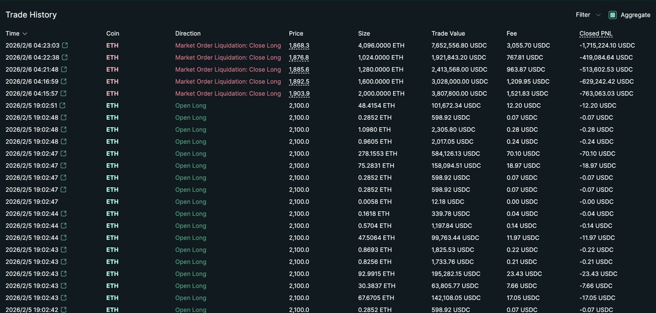Open explorer link icon on 47.5064 ETH row
This screenshot has height=313, width=656.
63,238
